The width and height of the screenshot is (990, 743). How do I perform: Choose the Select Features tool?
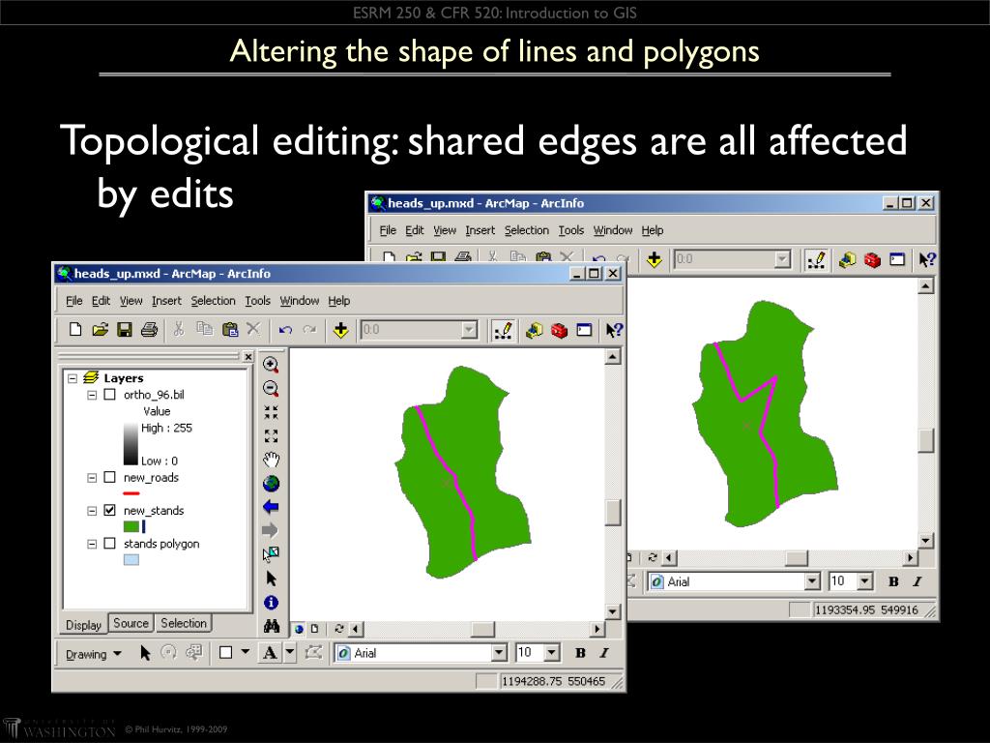[271, 554]
